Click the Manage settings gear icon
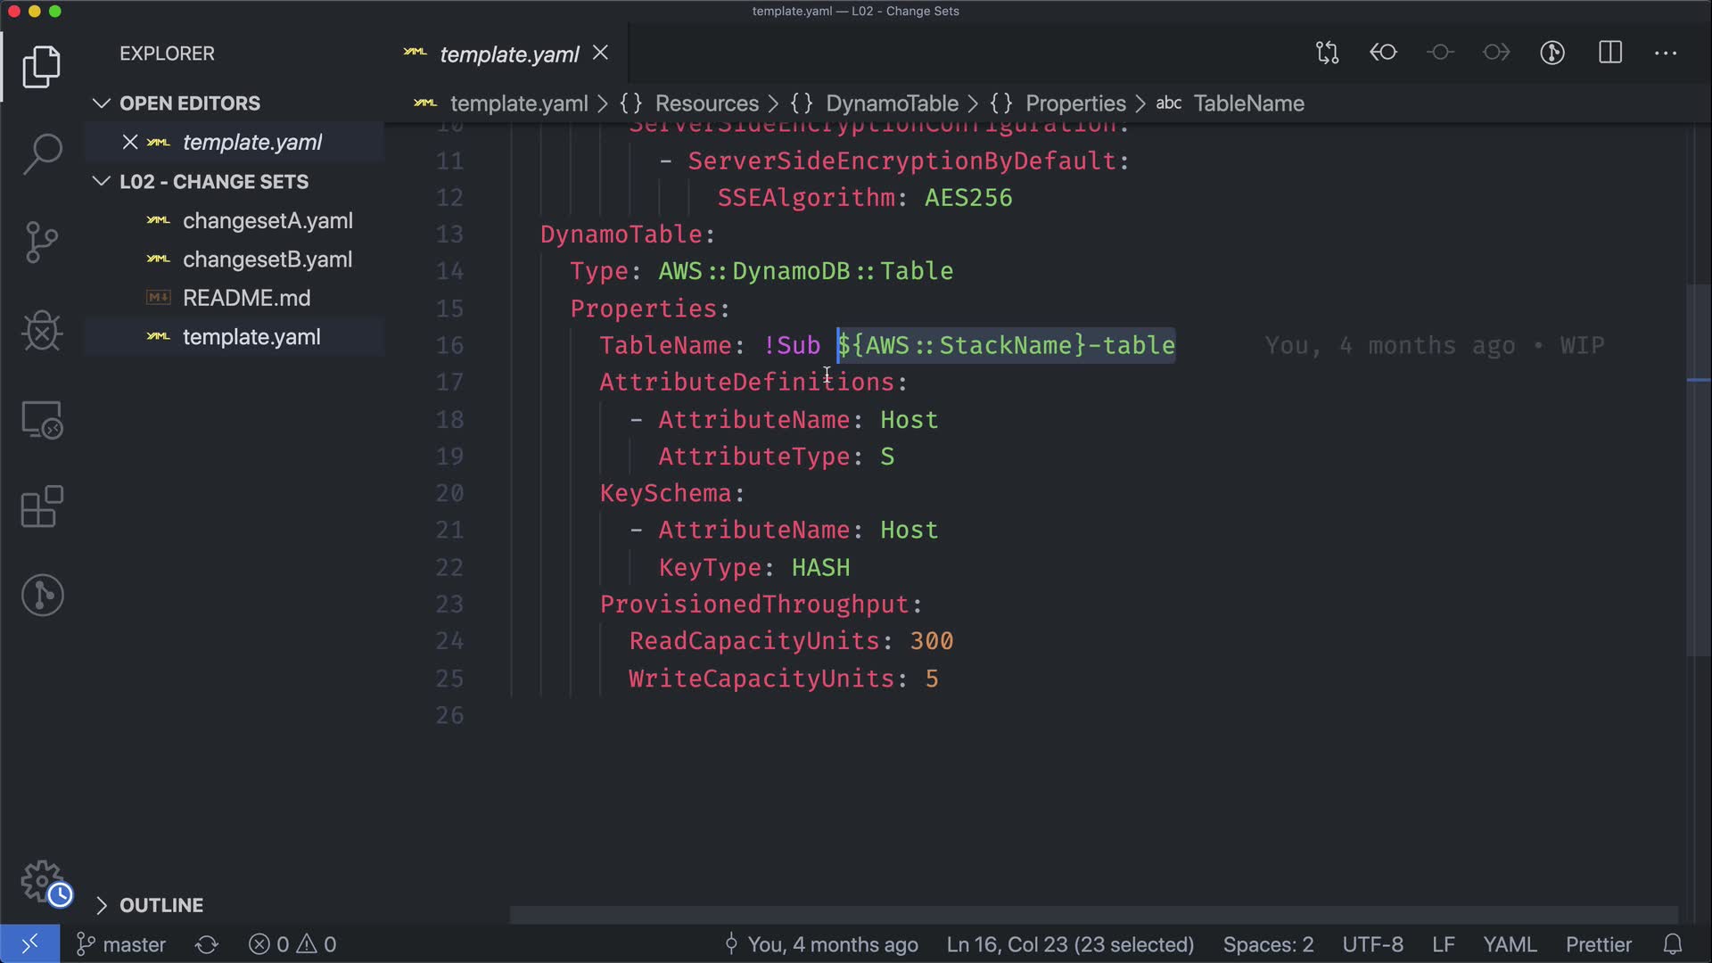The height and width of the screenshot is (963, 1712). pos(42,881)
